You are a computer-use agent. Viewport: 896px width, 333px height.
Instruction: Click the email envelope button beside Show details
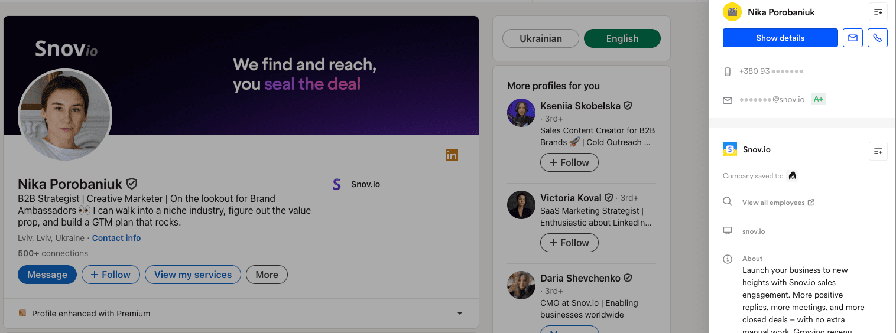pyautogui.click(x=852, y=38)
